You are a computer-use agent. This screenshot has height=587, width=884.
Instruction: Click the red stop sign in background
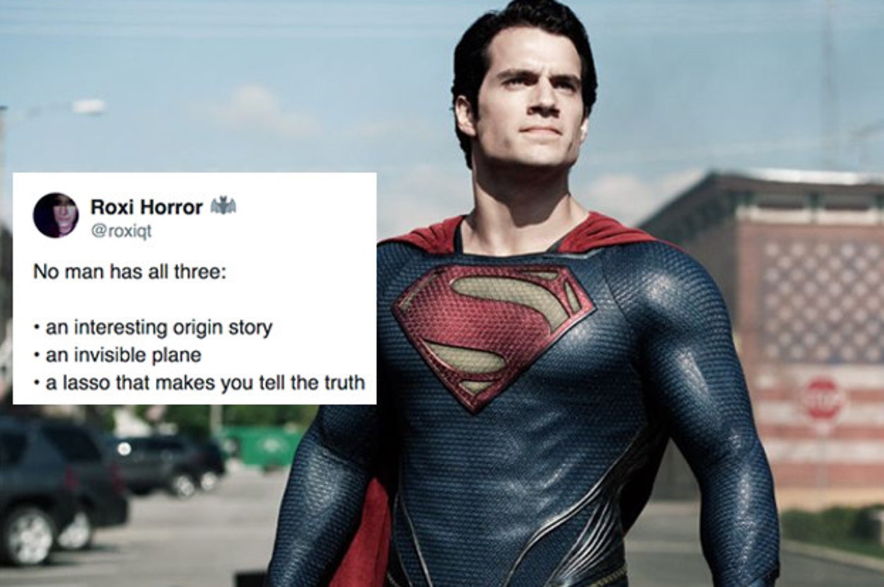click(822, 400)
